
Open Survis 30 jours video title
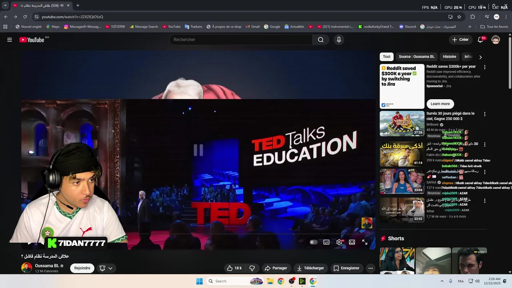450,116
